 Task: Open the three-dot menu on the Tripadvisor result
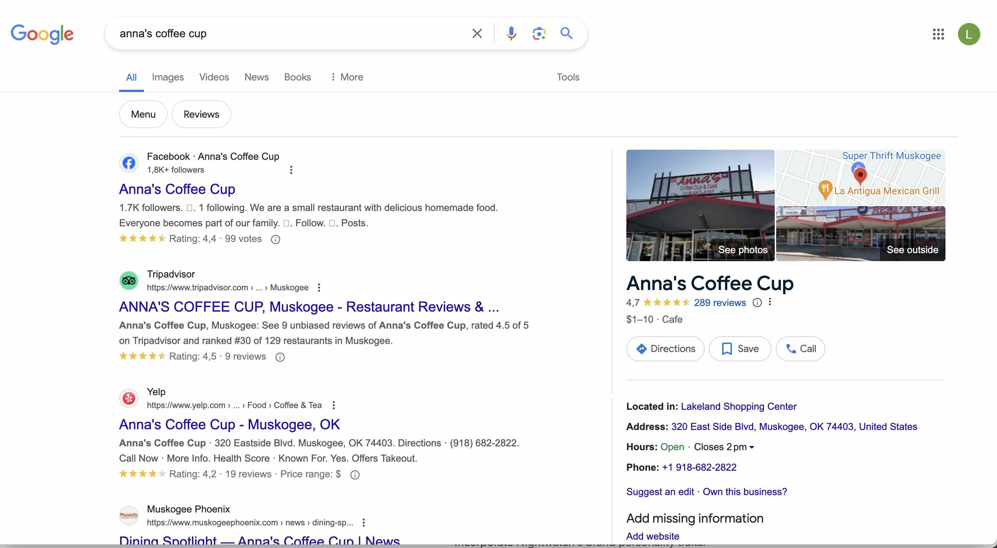tap(319, 287)
